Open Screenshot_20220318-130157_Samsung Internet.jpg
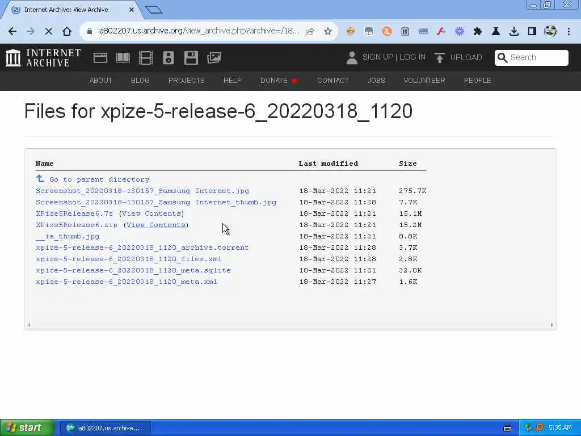Viewport: 581px width, 436px height. [x=142, y=191]
